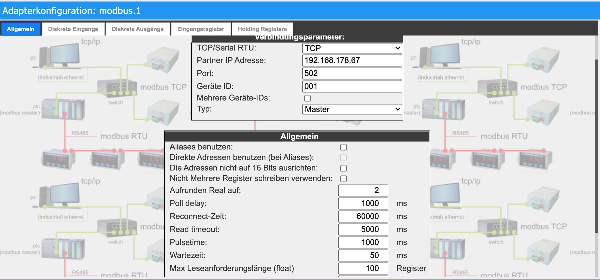The width and height of the screenshot is (600, 280).
Task: Enable 'Nicht Mehrere Register schreiben verwenden'
Action: (344, 179)
